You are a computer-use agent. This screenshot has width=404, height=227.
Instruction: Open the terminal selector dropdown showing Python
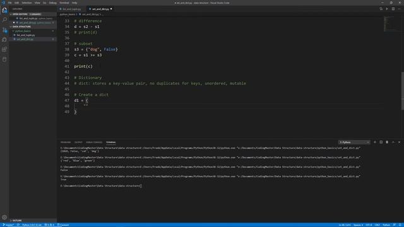[354, 143]
